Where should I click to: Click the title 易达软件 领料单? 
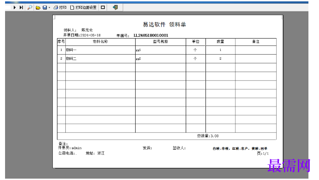(x=164, y=25)
